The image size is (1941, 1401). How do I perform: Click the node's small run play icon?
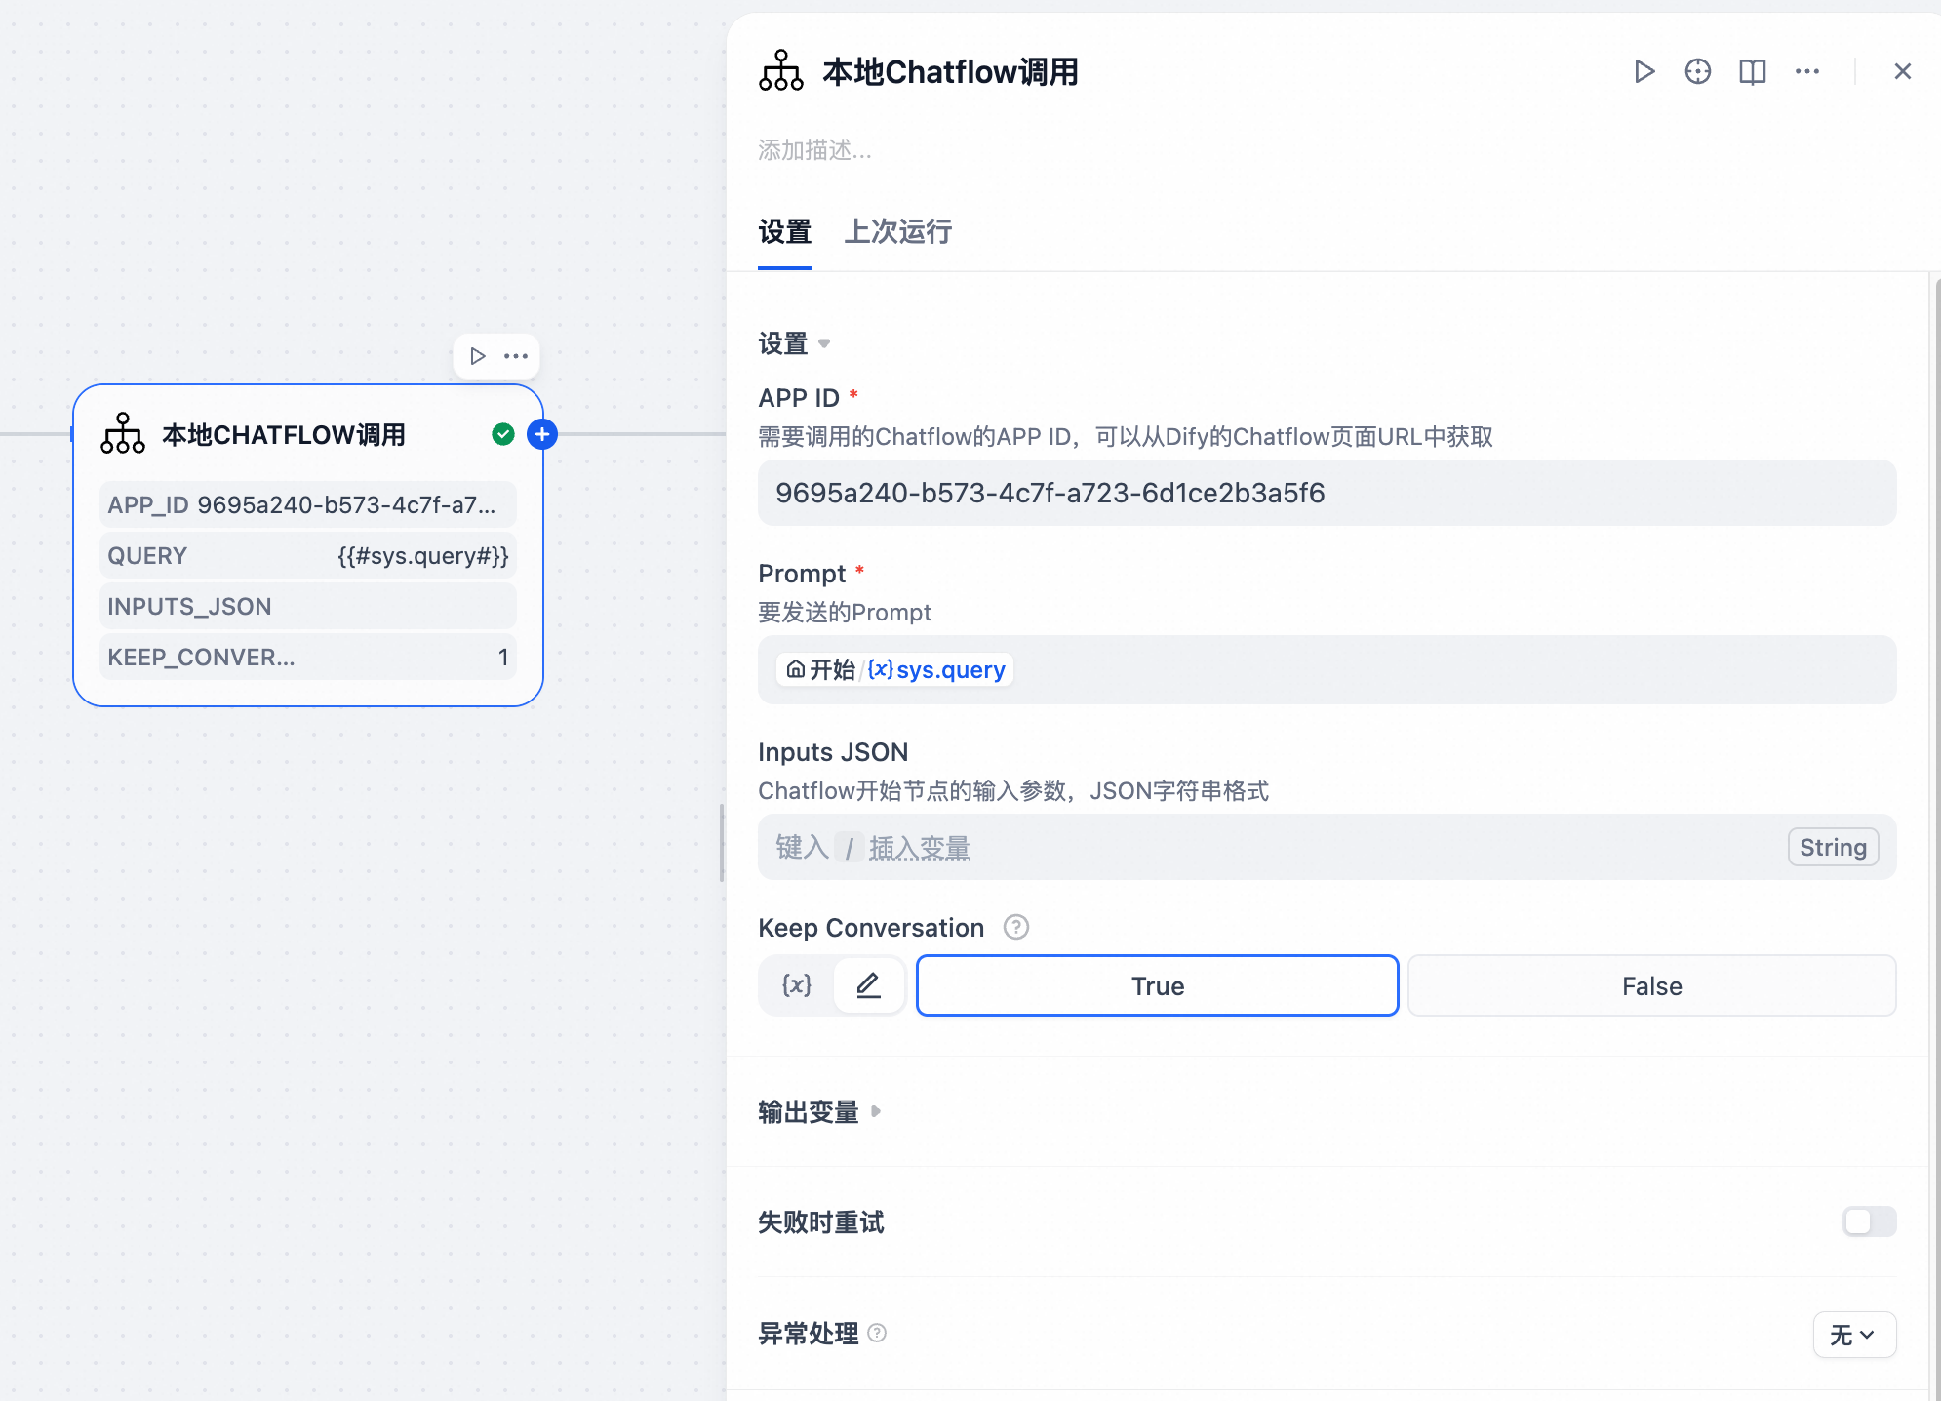478,356
